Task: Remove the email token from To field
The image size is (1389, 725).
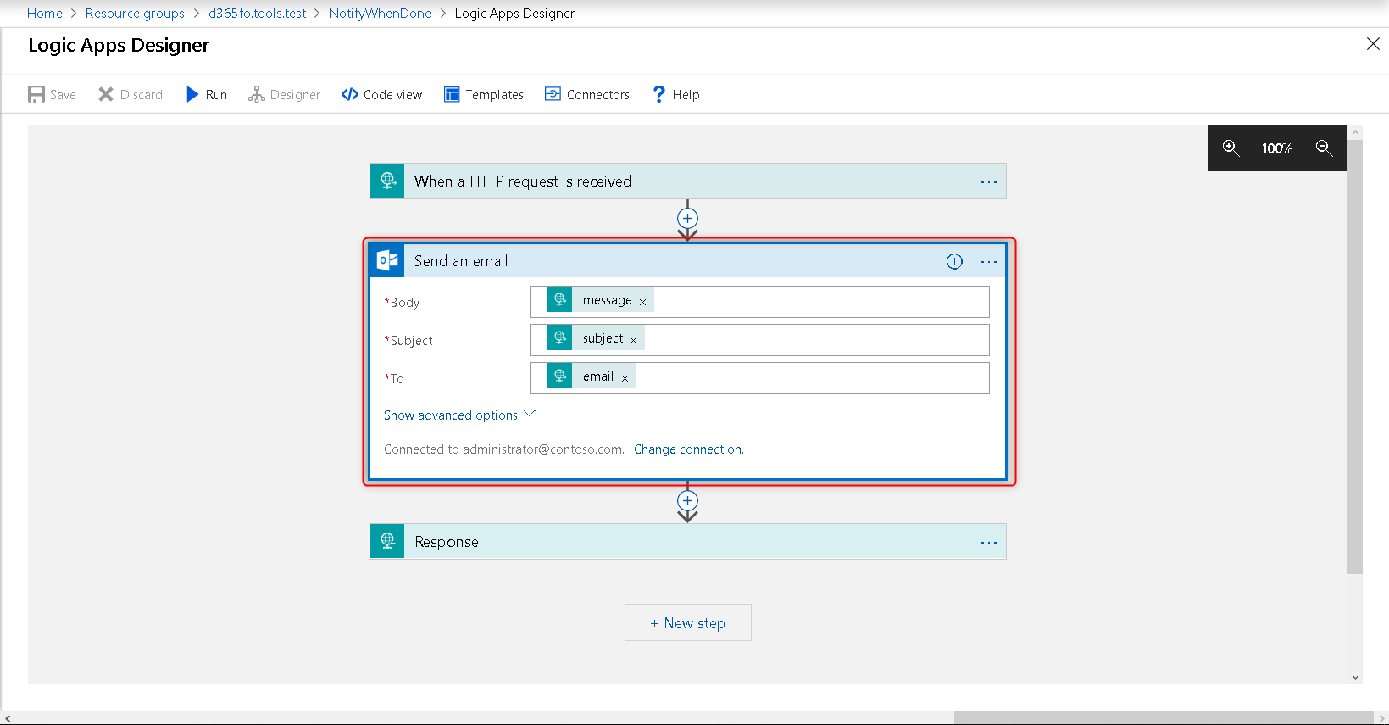Action: (625, 378)
